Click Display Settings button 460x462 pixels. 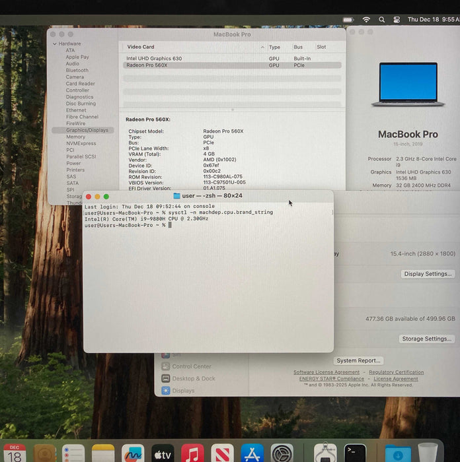[x=428, y=274]
